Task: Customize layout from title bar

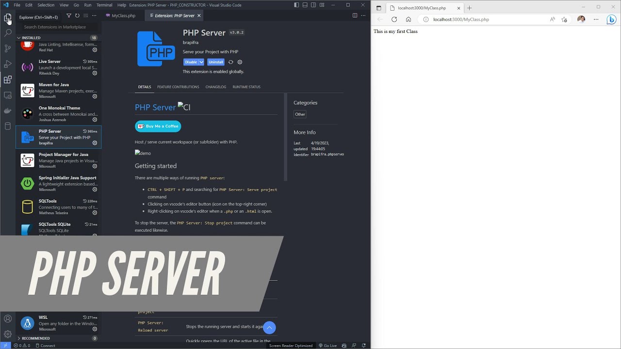Action: click(x=322, y=5)
